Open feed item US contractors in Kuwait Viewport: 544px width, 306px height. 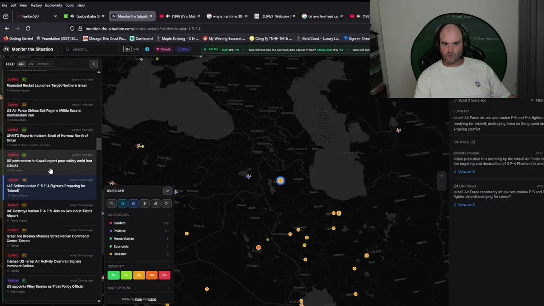coord(50,163)
